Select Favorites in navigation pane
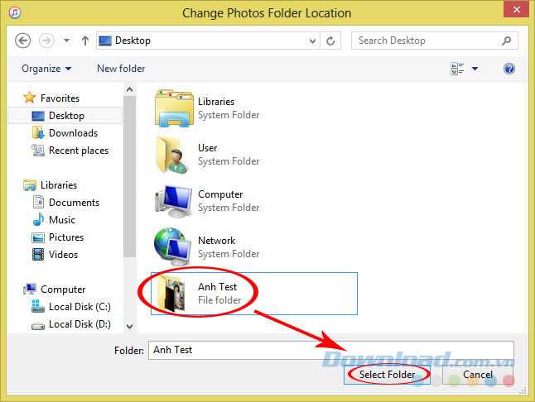 60,98
